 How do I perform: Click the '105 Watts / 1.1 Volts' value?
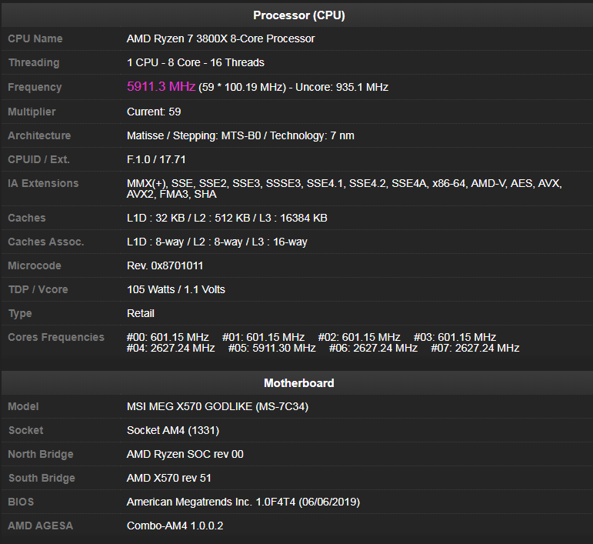(176, 289)
